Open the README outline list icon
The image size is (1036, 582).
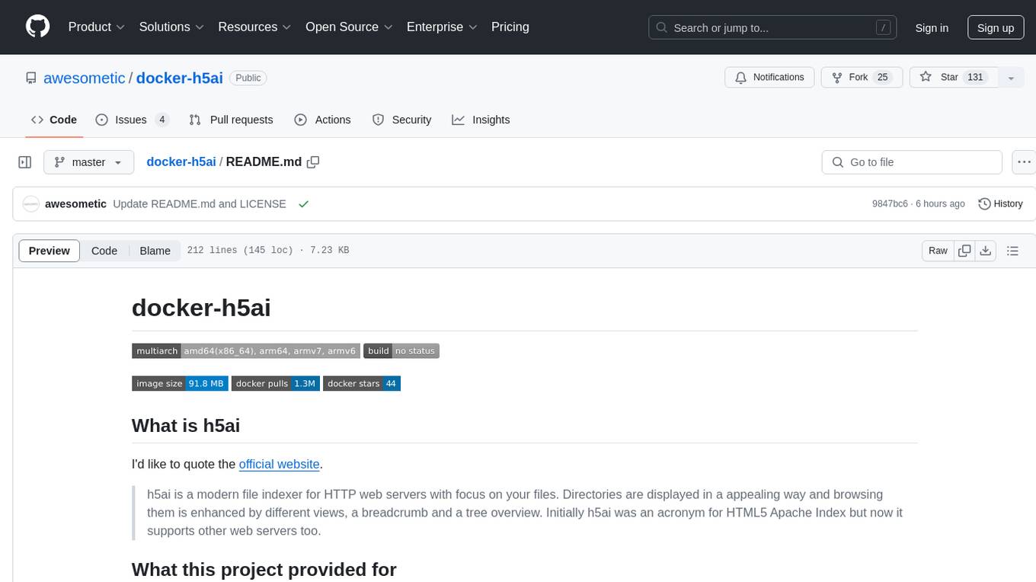click(1012, 251)
